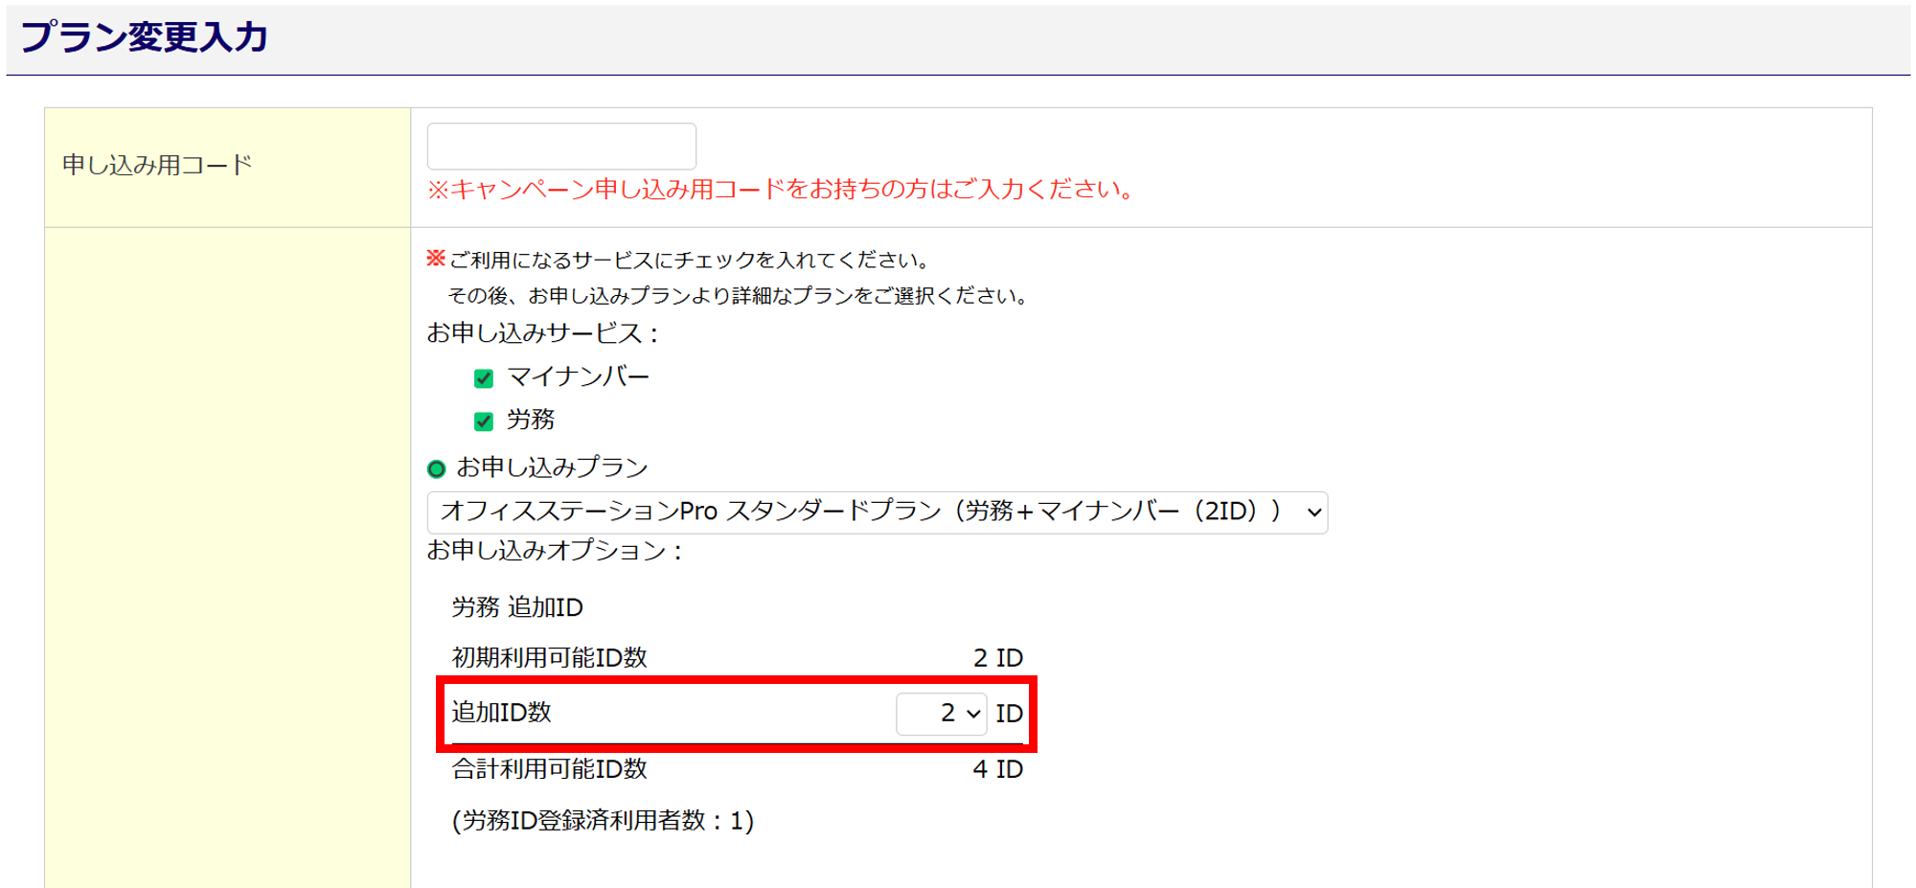Screen dimensions: 1916x888
Task: Uncheck the マイナンバー service checkbox
Action: 484,378
